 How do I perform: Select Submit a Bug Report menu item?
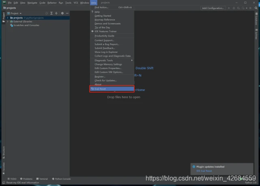(112, 44)
